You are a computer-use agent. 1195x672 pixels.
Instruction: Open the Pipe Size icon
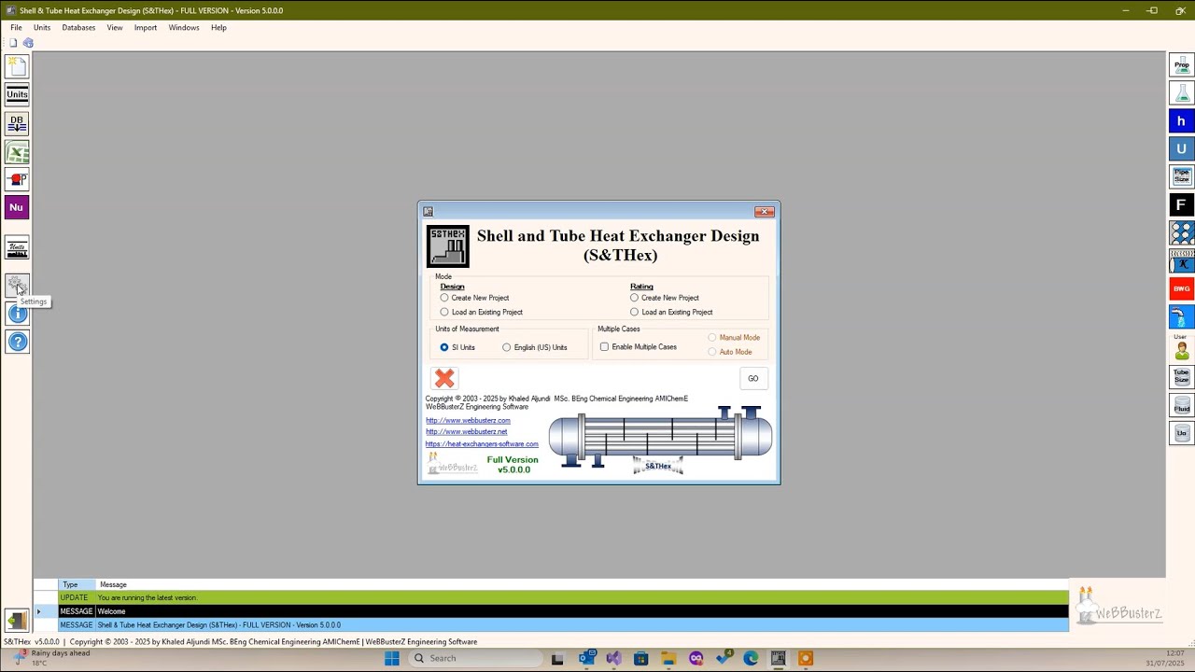point(1182,176)
